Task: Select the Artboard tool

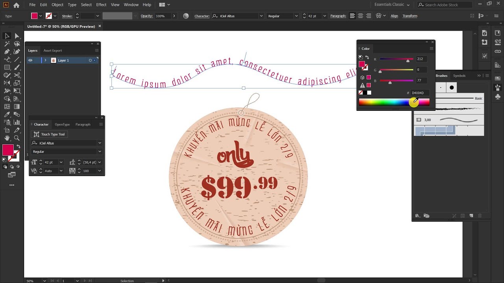Action: click(7, 130)
